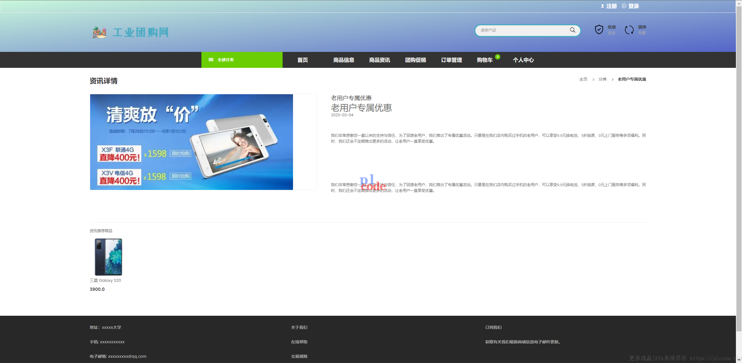742x363 pixels.
Task: Click the footer address 地址: xxxxx大学
Action: tap(106, 327)
